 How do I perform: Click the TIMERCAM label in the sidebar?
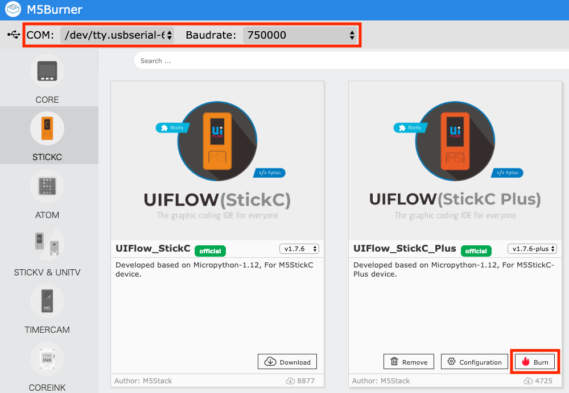point(47,330)
